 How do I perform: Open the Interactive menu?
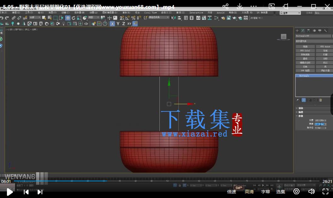click(196, 13)
